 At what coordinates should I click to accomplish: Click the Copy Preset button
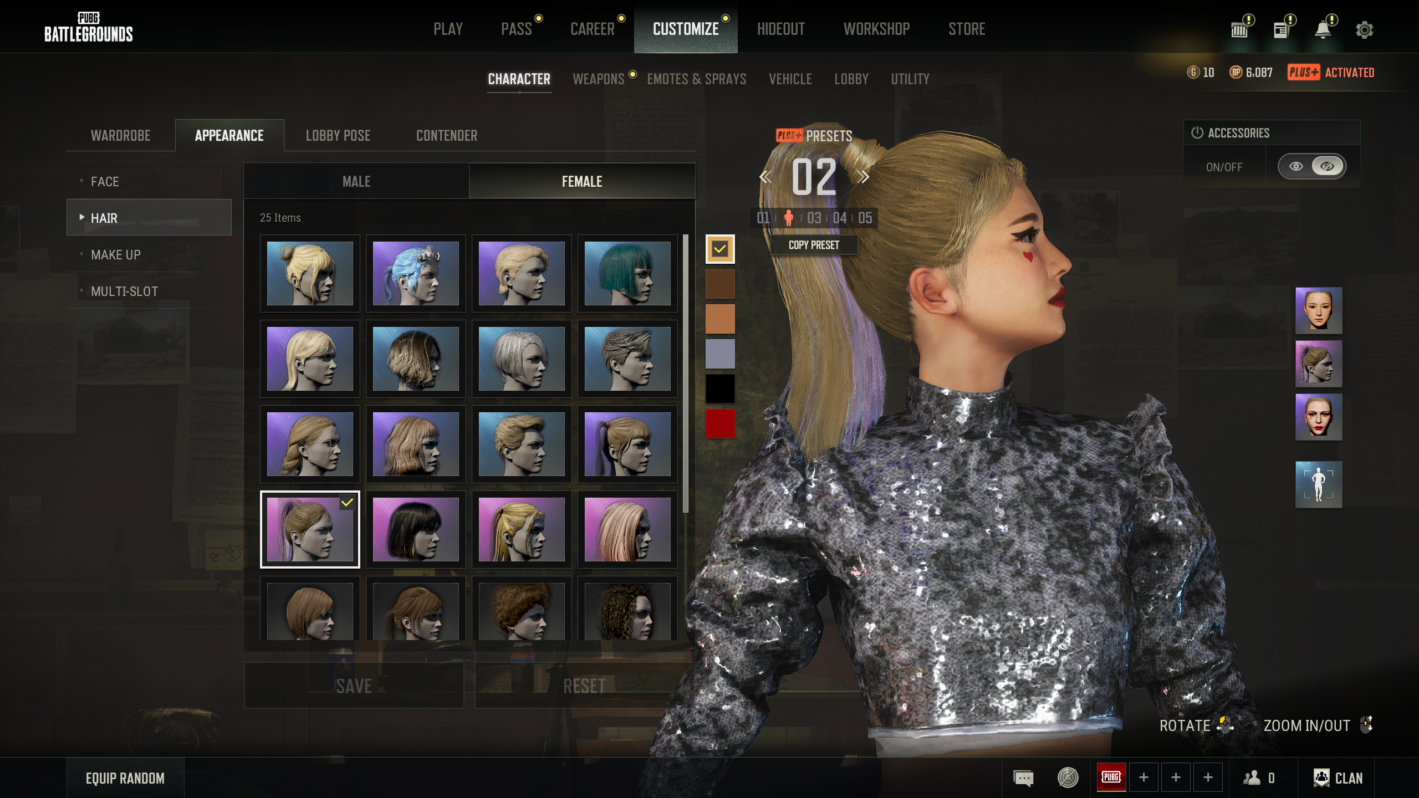tap(814, 245)
